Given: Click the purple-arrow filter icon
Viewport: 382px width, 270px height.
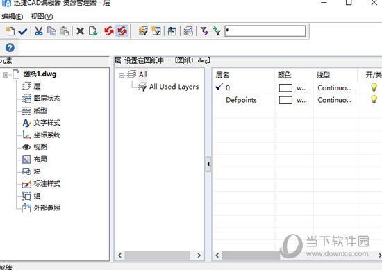Looking at the screenshot, I should coord(204,31).
